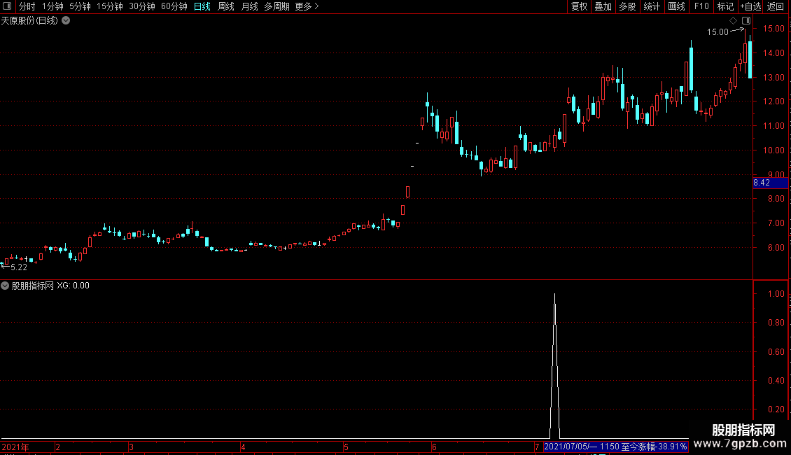The width and height of the screenshot is (791, 455).
Task: Open dropdown next to 天原股份(日线) title
Action: tap(66, 20)
